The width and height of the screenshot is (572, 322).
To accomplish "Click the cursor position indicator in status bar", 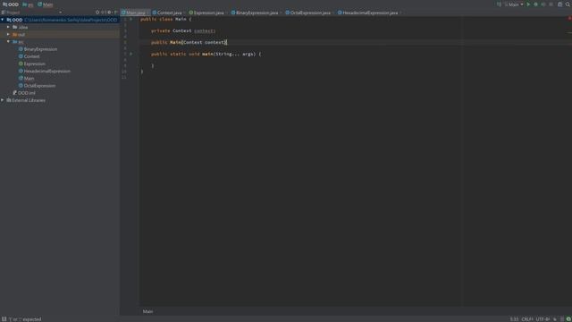I will (514, 319).
